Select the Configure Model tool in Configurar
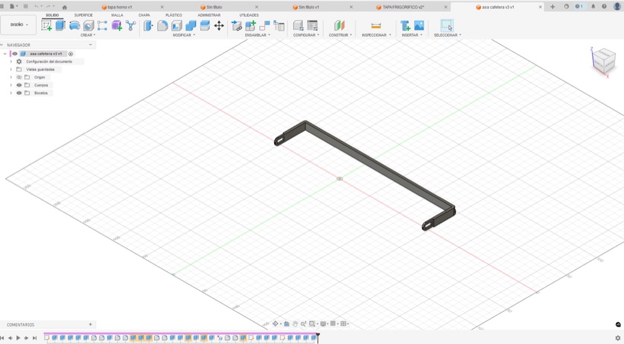The image size is (624, 344). click(298, 26)
